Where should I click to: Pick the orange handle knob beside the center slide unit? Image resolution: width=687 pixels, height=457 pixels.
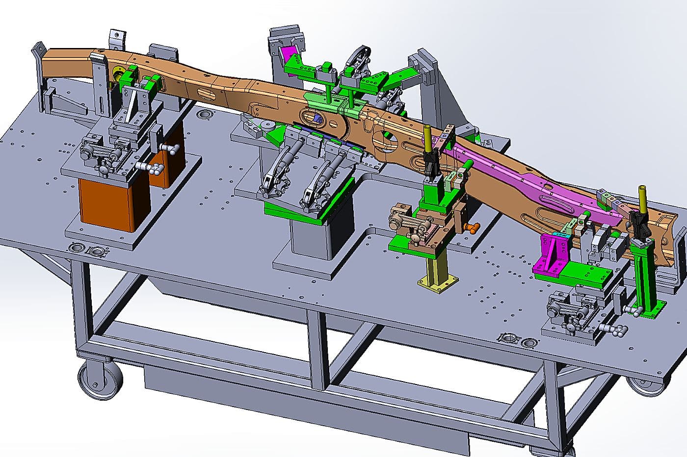473,228
